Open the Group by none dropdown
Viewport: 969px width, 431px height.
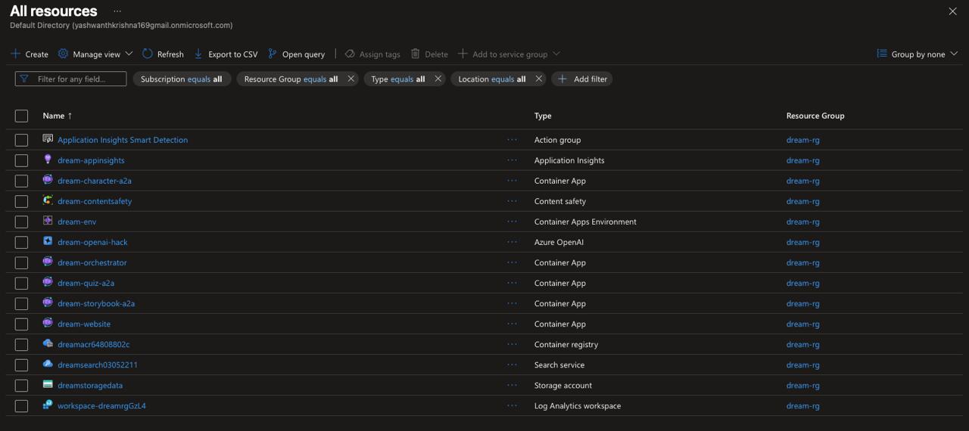click(918, 54)
